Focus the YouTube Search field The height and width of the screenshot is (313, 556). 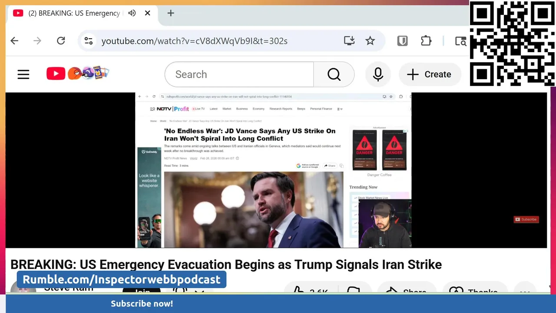coord(239,74)
